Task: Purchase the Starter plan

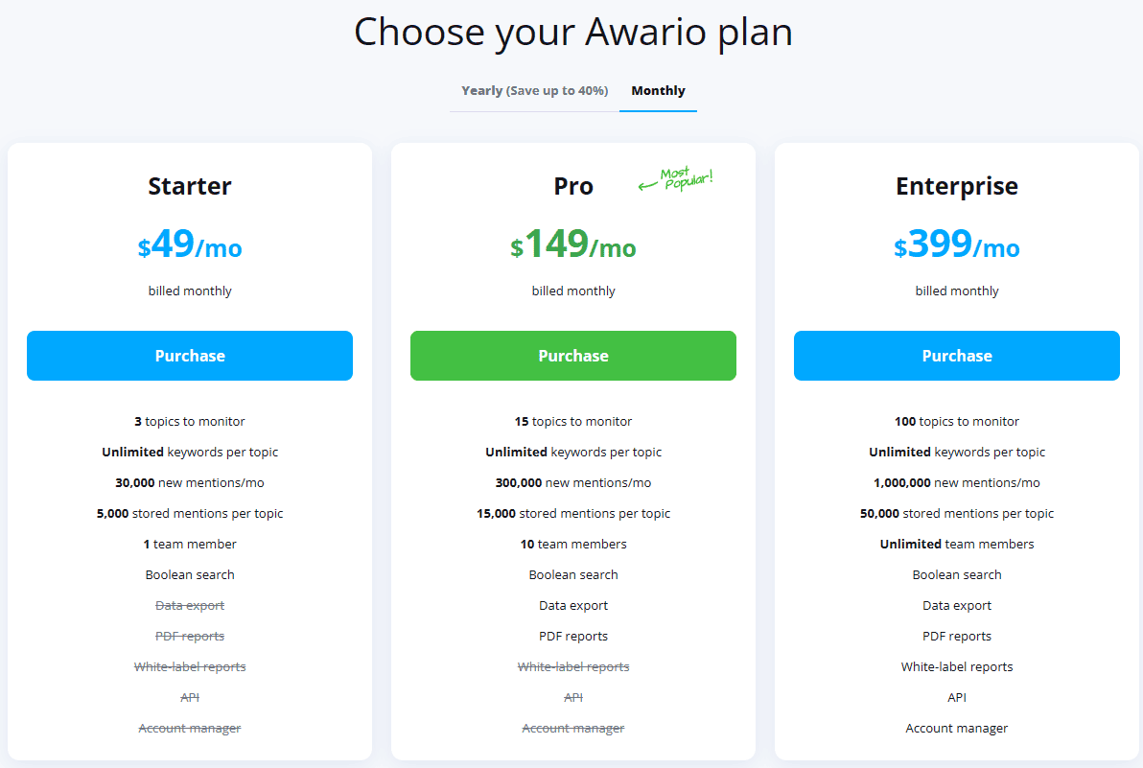Action: 190,356
